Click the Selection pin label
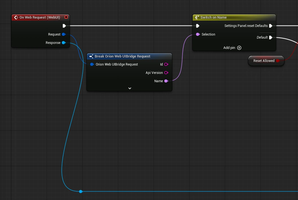 click(208, 34)
